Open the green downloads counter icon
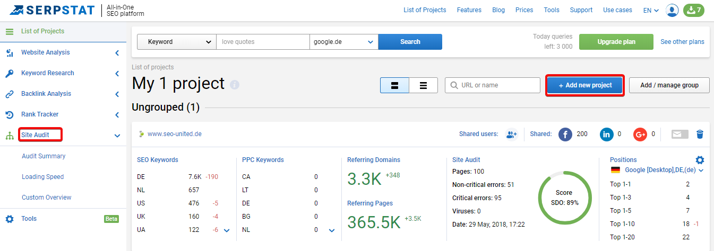The height and width of the screenshot is (251, 714). (693, 10)
